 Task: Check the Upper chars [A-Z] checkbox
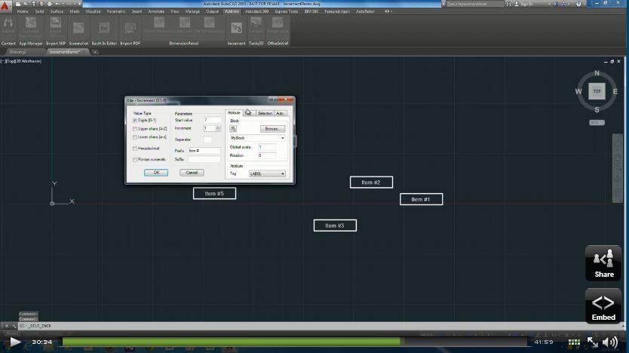coord(135,129)
